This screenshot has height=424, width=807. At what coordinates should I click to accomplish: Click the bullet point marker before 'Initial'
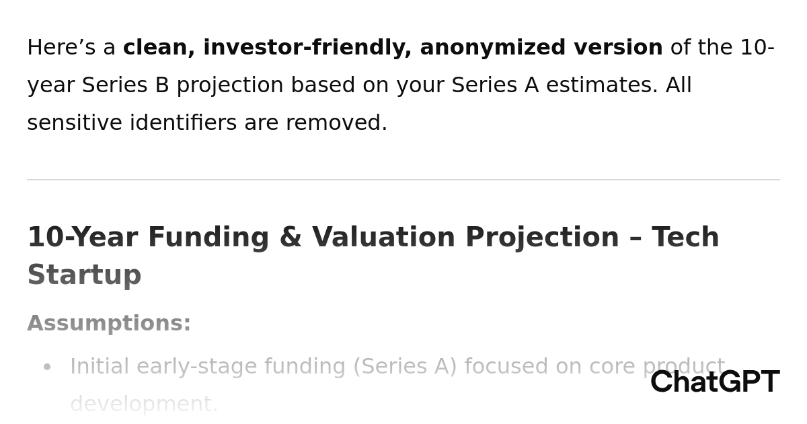[x=47, y=367]
